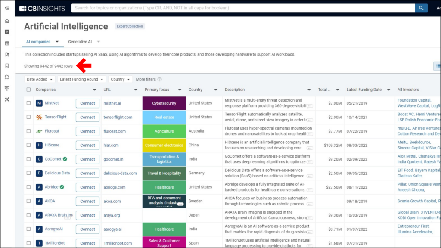Click the MistNet company logo
The image size is (441, 248).
pyautogui.click(x=39, y=103)
